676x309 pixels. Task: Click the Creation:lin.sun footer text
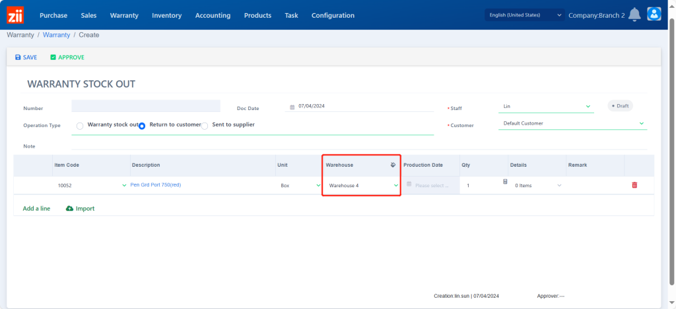pos(467,296)
